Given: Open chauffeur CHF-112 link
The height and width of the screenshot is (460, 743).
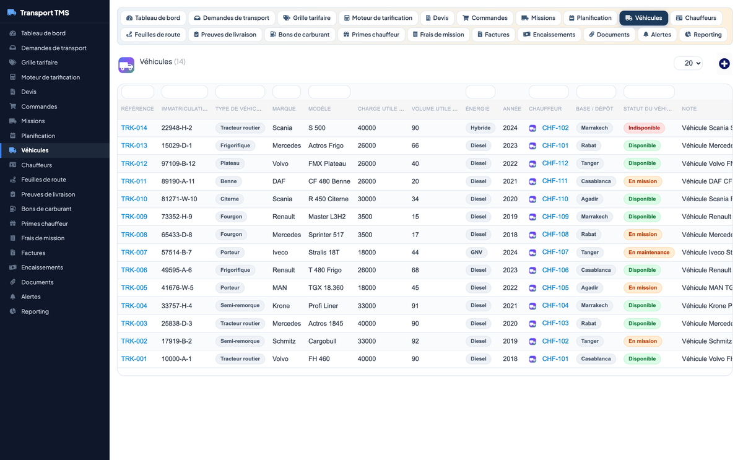Looking at the screenshot, I should click(x=555, y=163).
